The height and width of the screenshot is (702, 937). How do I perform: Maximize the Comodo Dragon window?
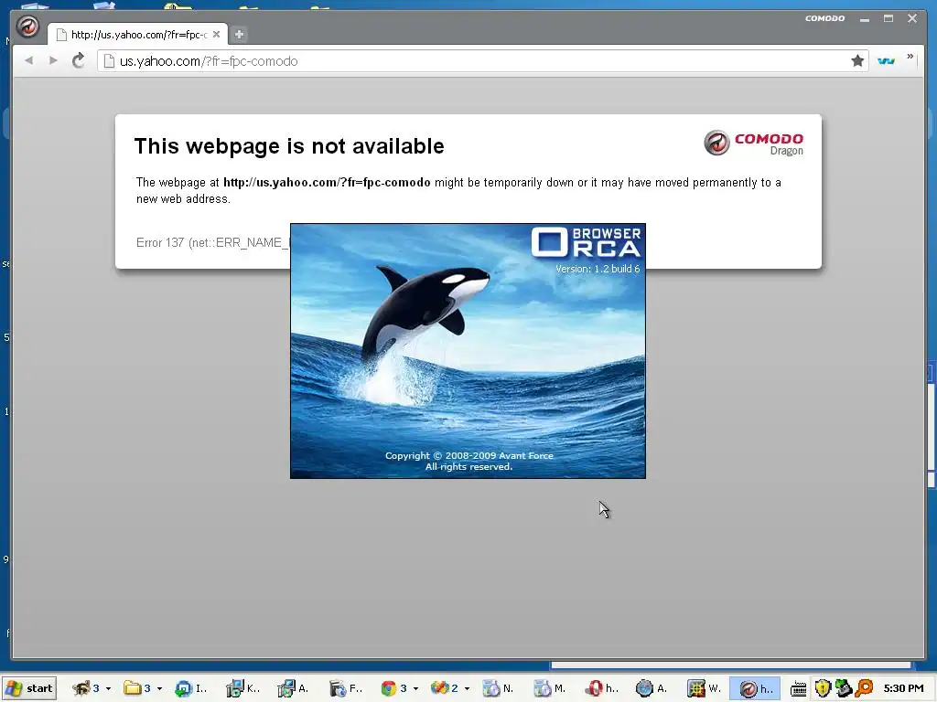click(x=889, y=18)
